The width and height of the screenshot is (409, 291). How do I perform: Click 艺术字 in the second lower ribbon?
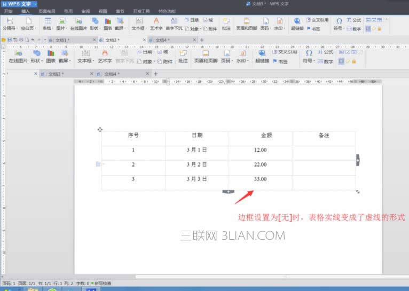coord(105,57)
